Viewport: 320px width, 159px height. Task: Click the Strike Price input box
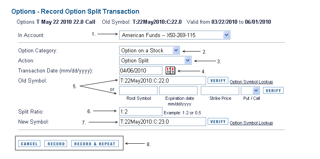click(220, 91)
